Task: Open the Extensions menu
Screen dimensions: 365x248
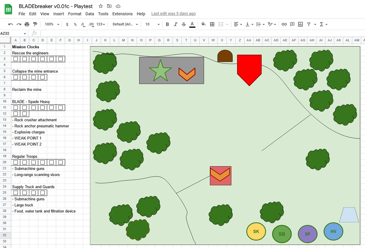Action: (122, 14)
